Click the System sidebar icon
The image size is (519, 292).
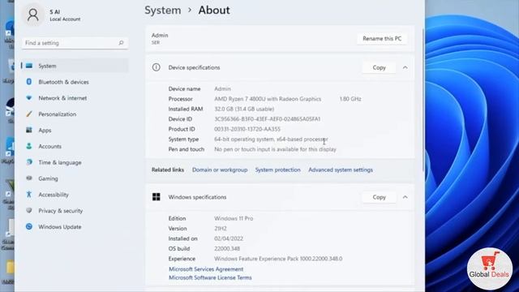[29, 66]
